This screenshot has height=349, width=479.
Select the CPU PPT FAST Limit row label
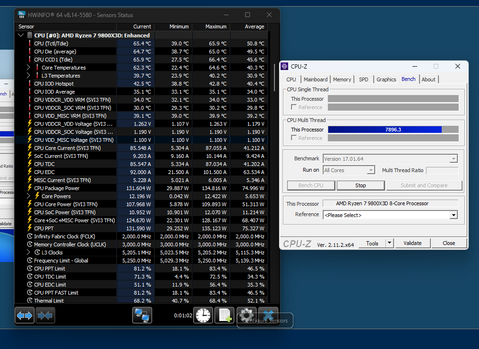point(56,292)
